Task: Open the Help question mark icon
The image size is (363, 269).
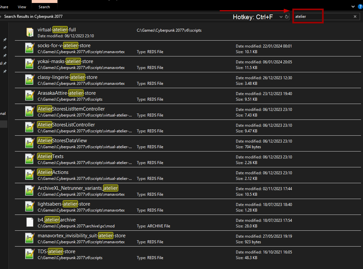Action: [360, 6]
